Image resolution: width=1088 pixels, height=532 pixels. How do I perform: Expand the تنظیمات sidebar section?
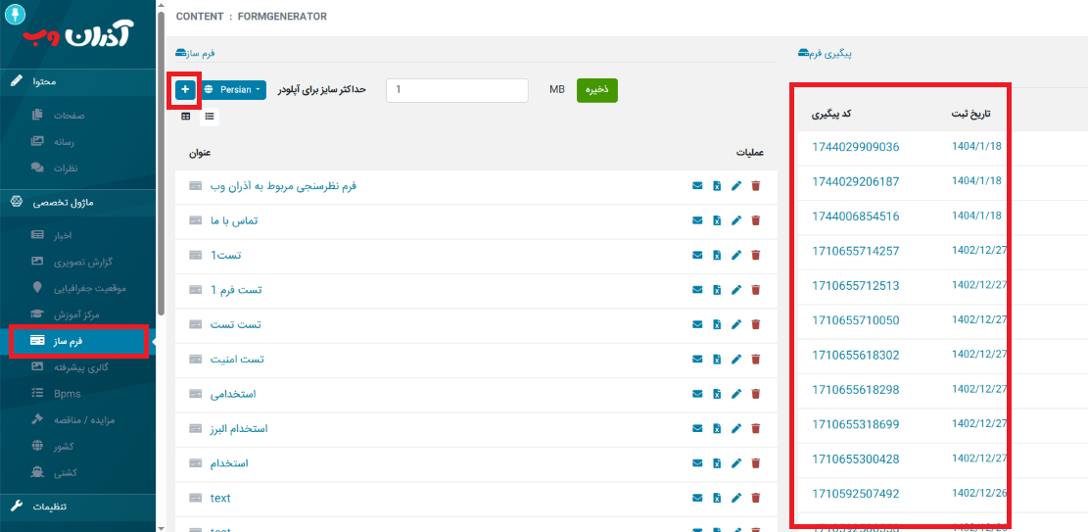76,507
